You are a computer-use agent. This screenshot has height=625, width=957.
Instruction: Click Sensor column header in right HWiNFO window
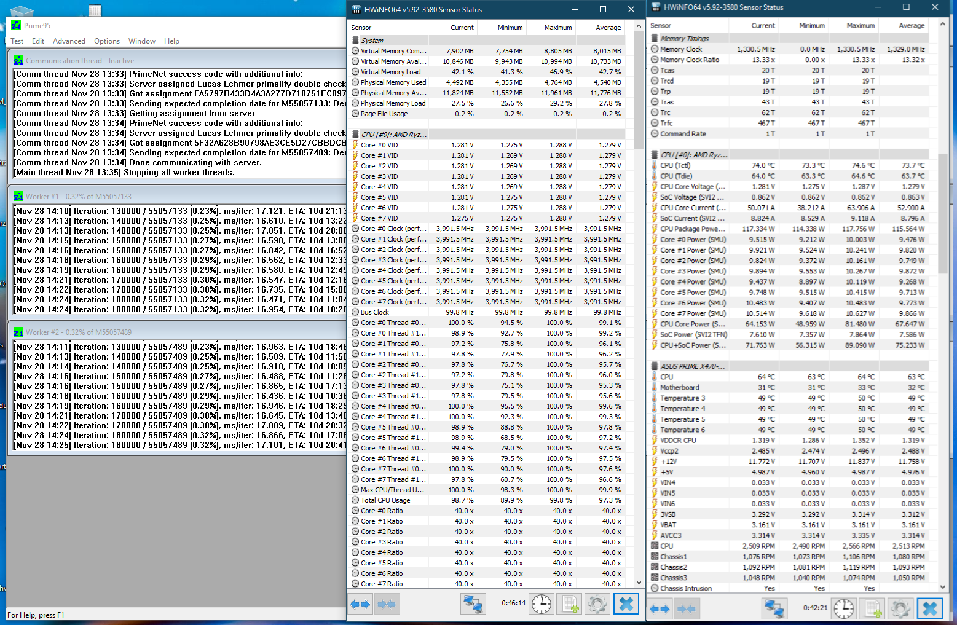click(688, 25)
